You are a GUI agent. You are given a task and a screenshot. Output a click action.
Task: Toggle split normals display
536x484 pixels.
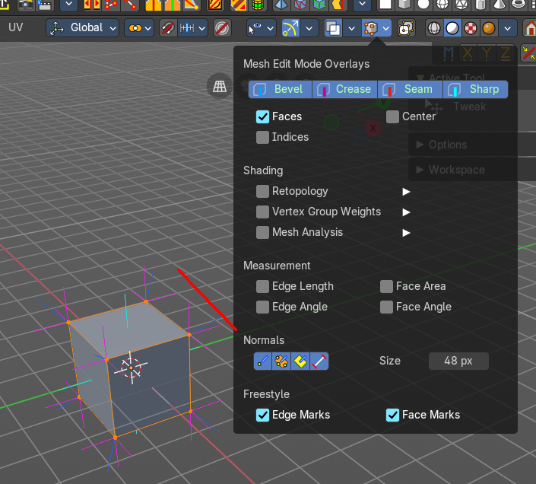[x=281, y=361]
